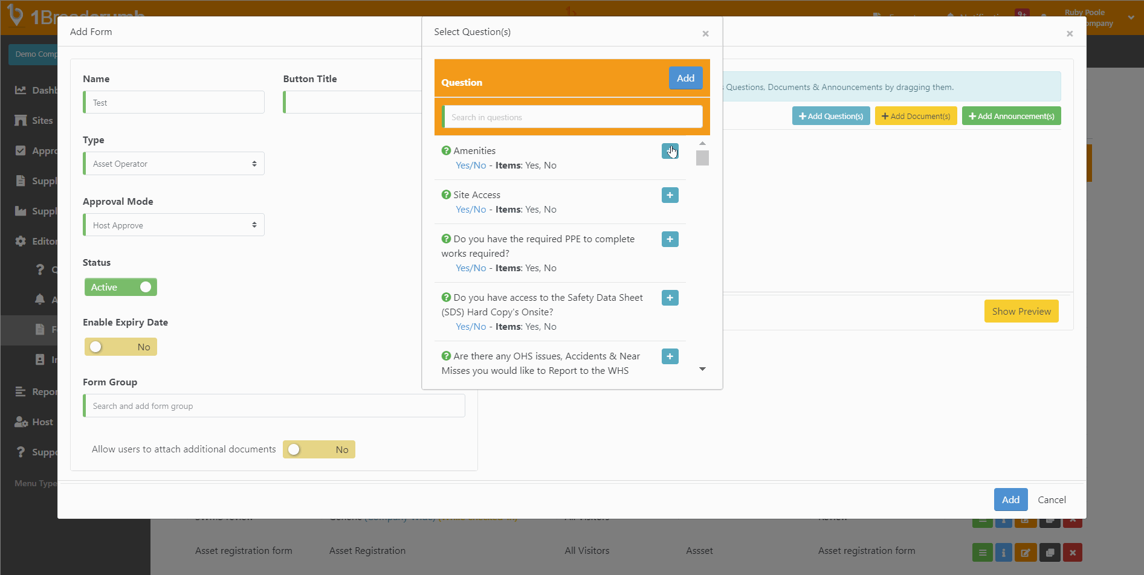Select Suppliers from the left menu
1144x575 pixels.
click(21, 181)
